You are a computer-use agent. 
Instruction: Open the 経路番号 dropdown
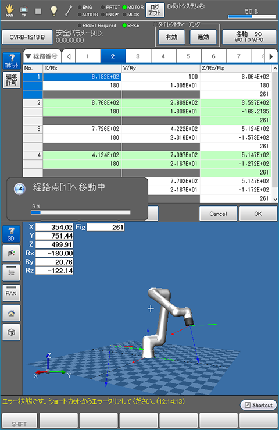pyautogui.click(x=42, y=56)
